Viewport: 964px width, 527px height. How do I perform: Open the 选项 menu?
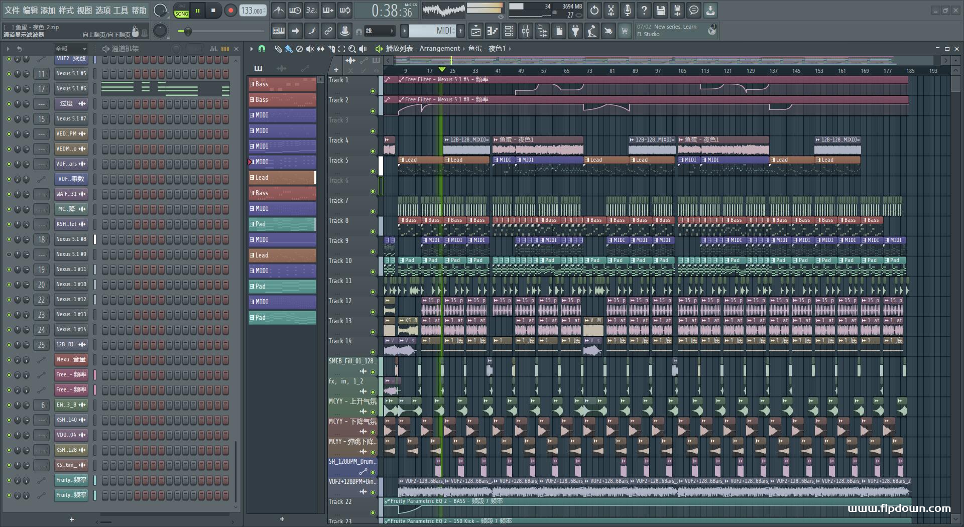pos(103,10)
